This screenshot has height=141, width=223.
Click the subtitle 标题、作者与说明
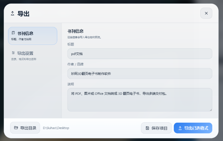coord(21,39)
